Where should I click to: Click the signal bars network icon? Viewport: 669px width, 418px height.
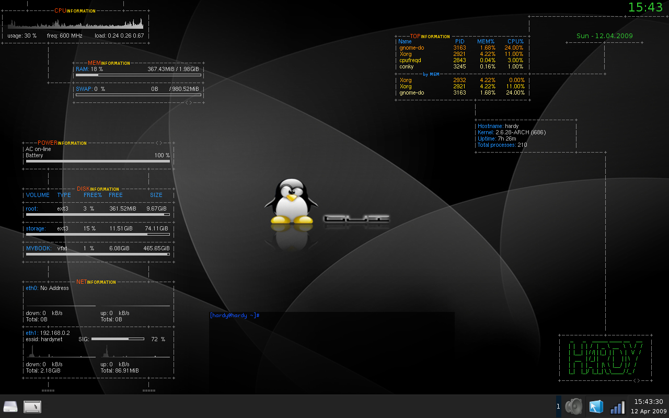click(618, 407)
